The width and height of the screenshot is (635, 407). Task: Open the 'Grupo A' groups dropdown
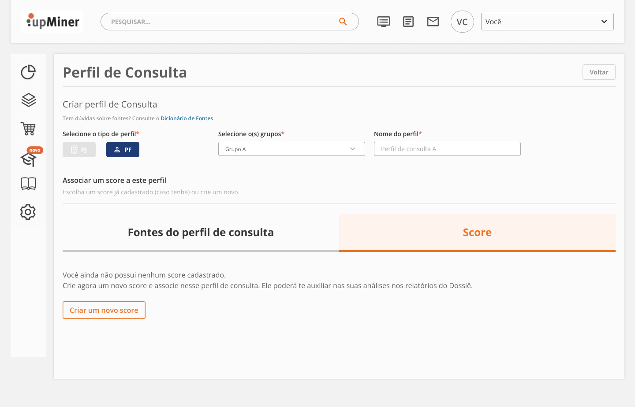(x=291, y=149)
